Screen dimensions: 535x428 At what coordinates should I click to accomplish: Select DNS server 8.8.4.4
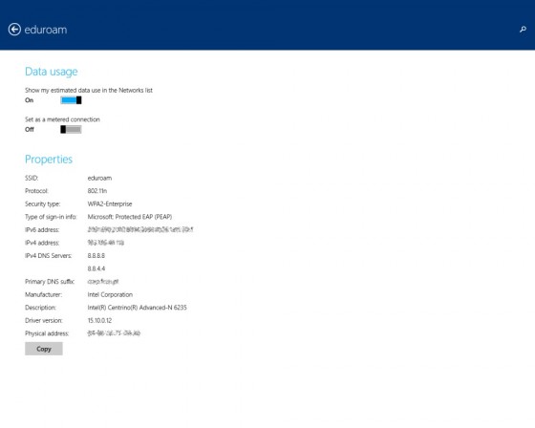click(x=96, y=268)
